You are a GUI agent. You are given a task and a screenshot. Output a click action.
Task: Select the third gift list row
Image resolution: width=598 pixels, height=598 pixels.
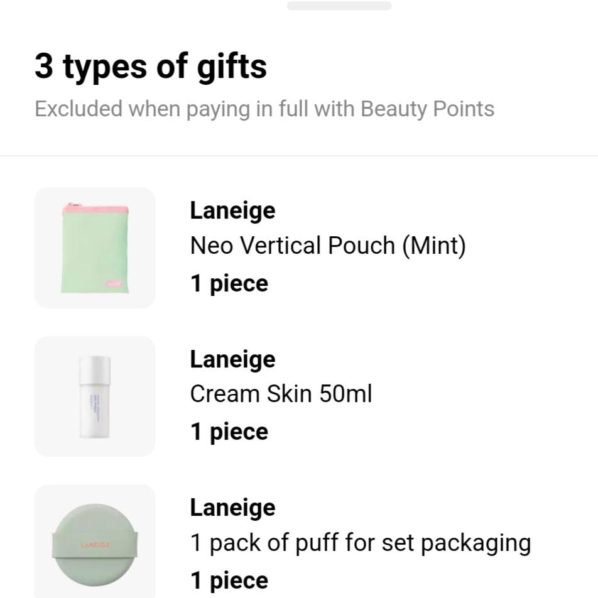coord(299,541)
